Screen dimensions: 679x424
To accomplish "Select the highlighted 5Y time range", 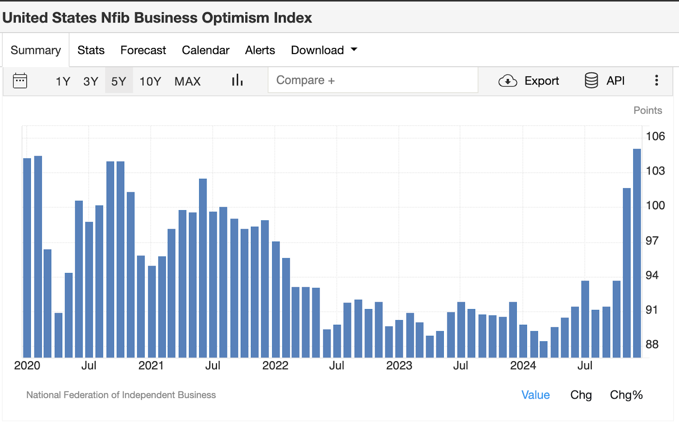I will (119, 81).
